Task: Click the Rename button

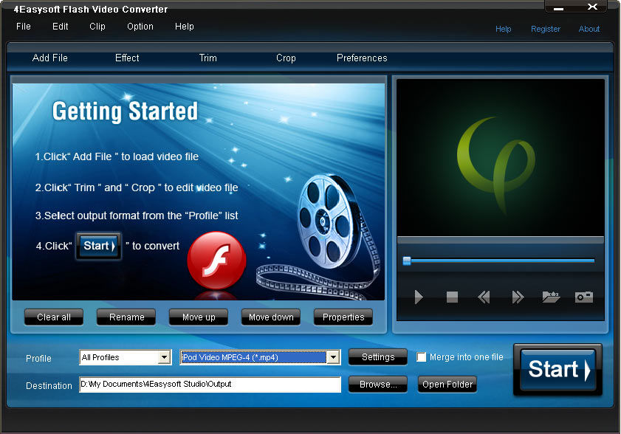Action: tap(126, 317)
